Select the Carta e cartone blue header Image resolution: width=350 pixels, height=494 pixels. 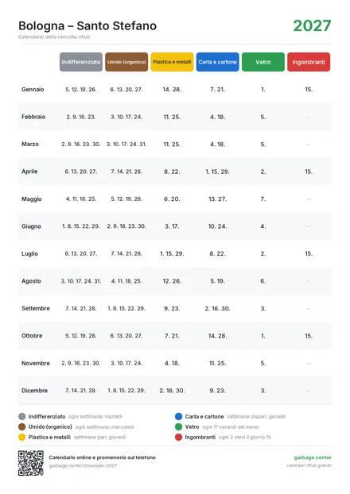point(217,62)
